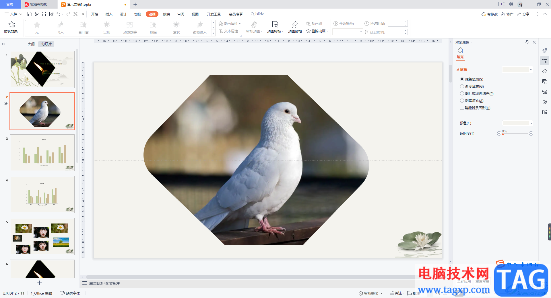
Task: Collapse the 填充 section triangle
Action: pos(458,69)
